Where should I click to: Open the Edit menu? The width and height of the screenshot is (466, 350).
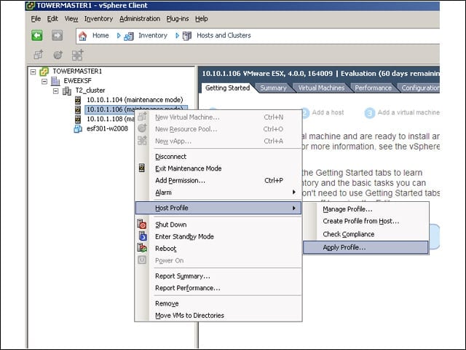click(52, 19)
